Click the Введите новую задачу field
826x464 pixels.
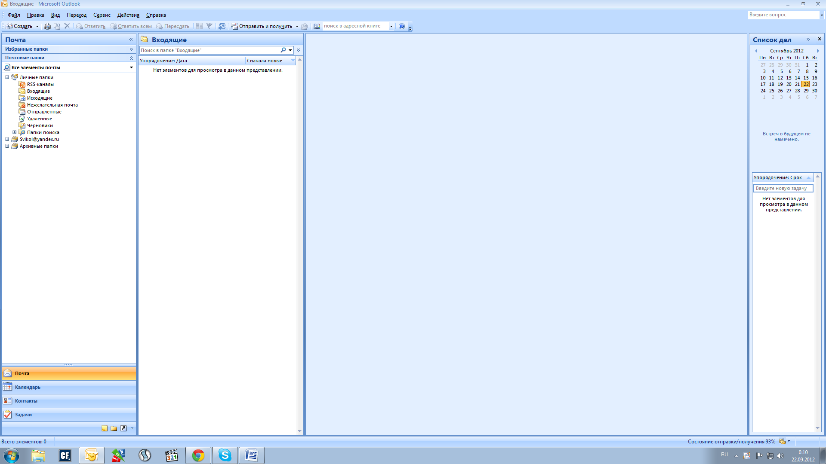click(x=783, y=188)
